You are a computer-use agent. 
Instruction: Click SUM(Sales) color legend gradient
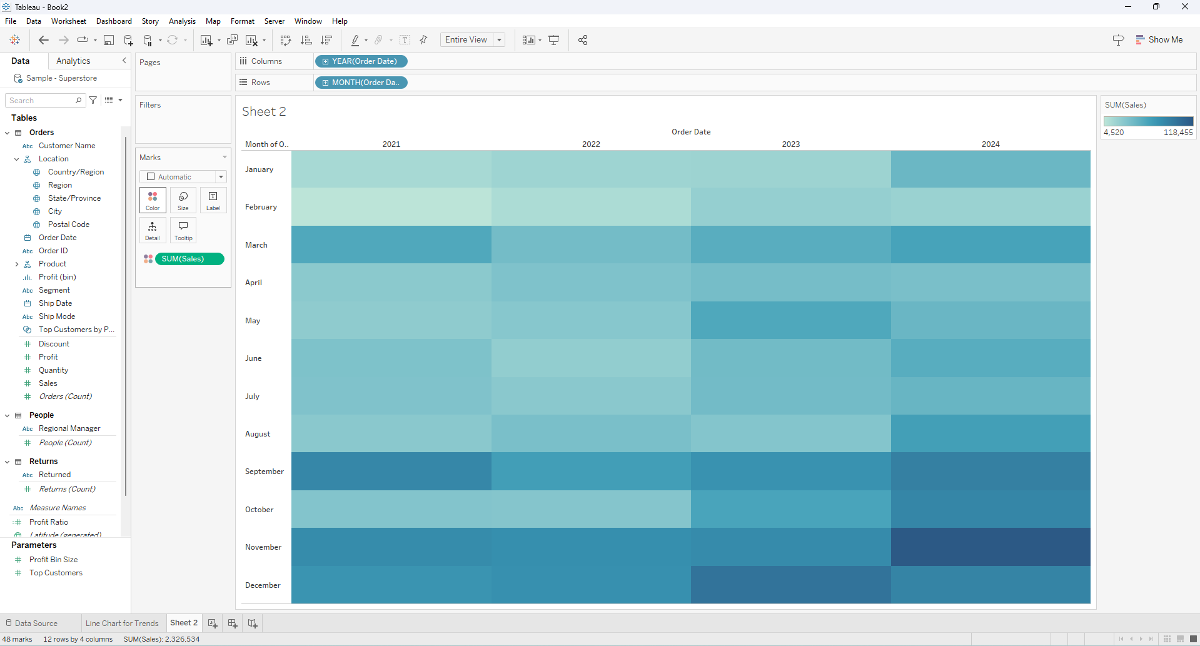coord(1148,121)
